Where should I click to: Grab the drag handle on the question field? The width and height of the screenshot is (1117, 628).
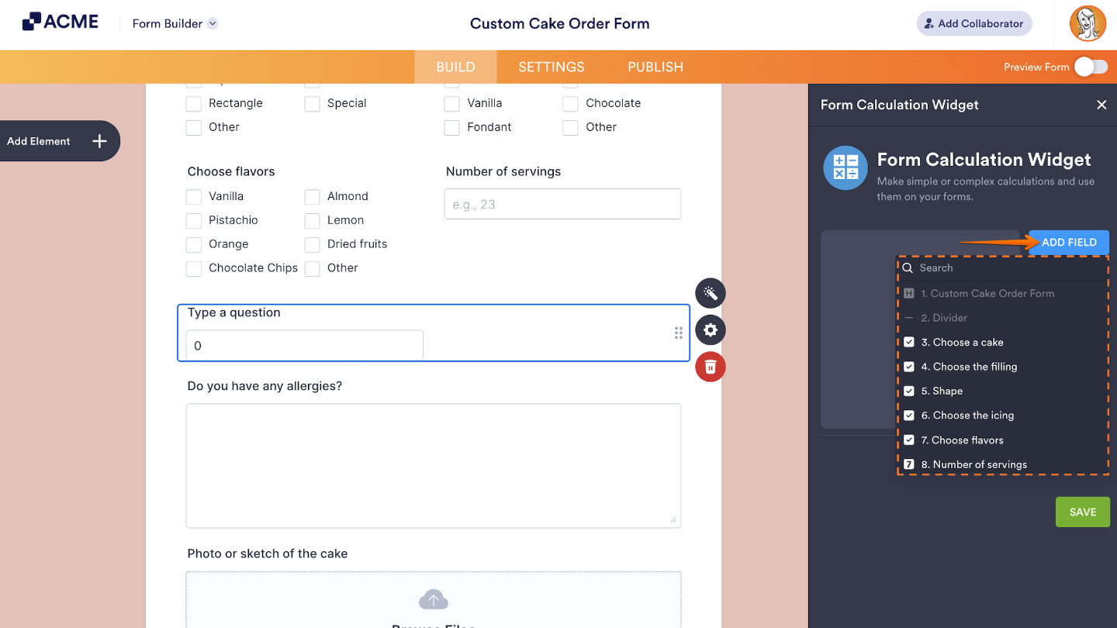point(678,333)
